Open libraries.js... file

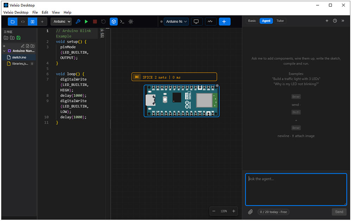tap(19, 64)
